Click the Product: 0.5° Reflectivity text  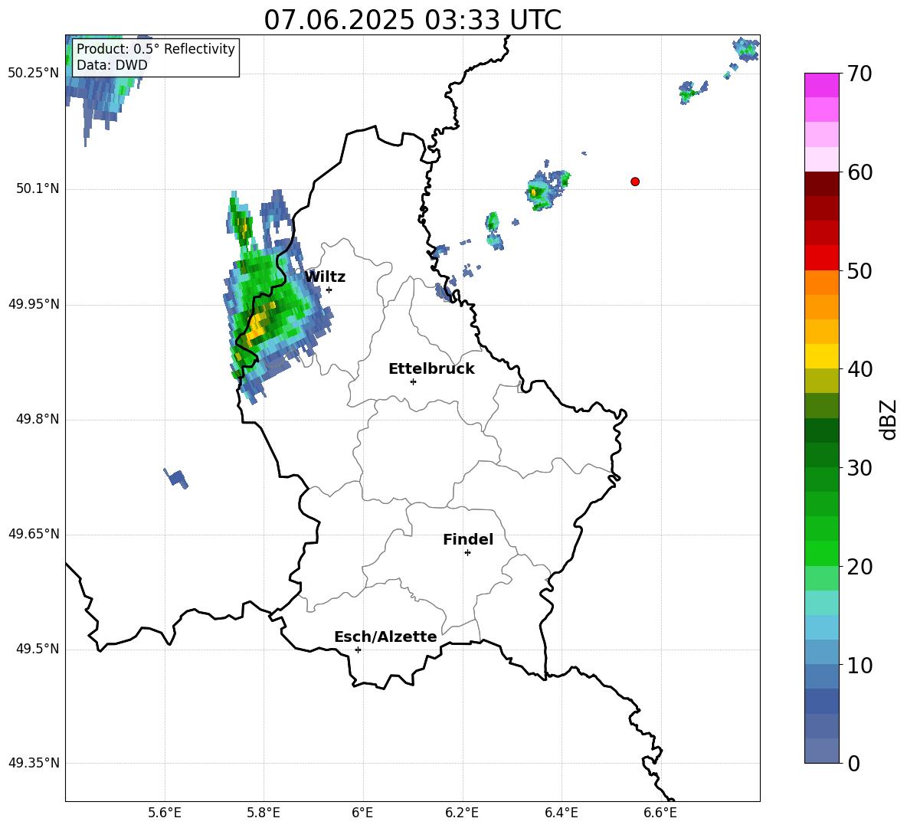tap(156, 48)
